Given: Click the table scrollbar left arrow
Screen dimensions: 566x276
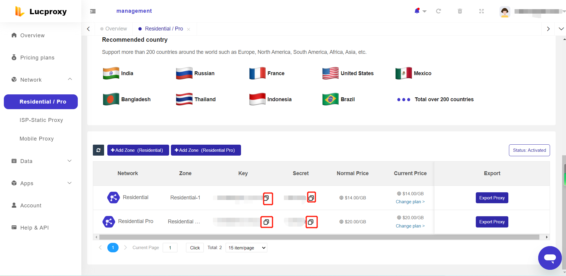Looking at the screenshot, I should (96, 237).
